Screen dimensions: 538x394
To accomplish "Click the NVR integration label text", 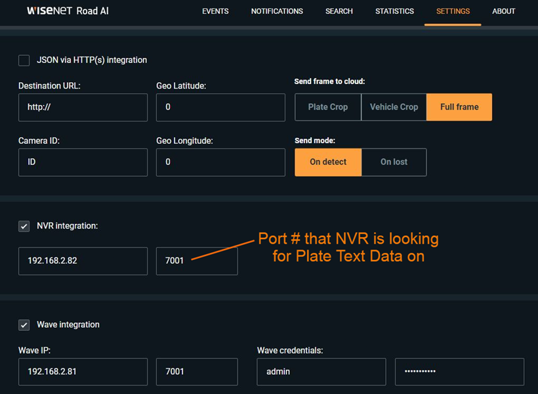I will [x=67, y=226].
